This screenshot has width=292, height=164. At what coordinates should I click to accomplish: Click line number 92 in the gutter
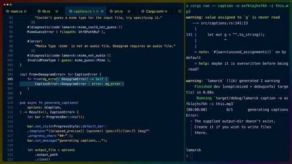click(11, 18)
